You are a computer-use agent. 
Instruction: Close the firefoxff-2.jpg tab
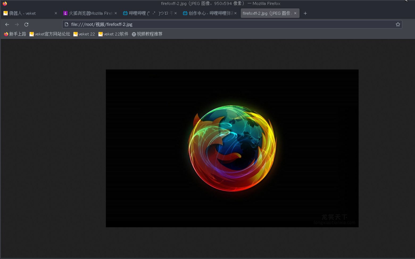coord(295,13)
